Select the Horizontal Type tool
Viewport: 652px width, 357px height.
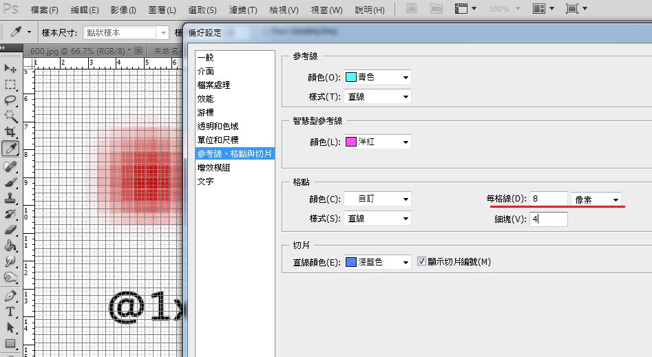10,312
